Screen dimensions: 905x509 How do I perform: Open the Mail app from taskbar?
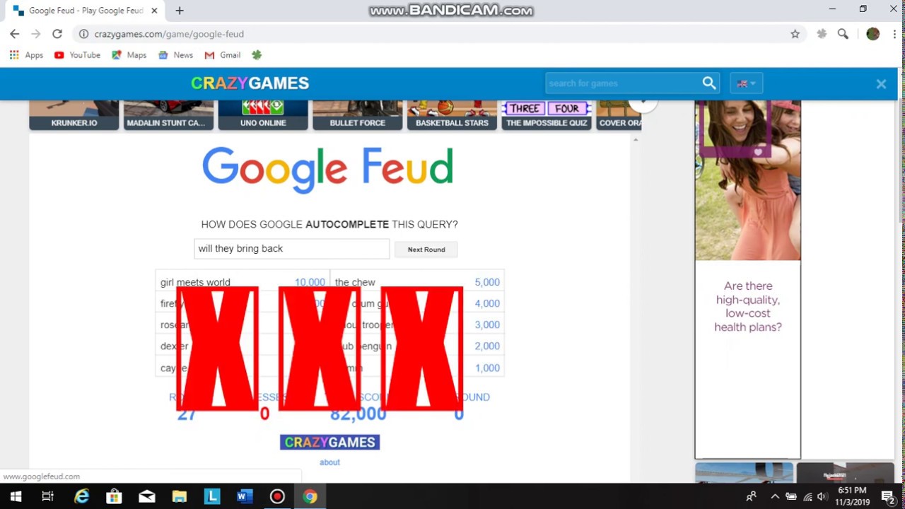(146, 496)
